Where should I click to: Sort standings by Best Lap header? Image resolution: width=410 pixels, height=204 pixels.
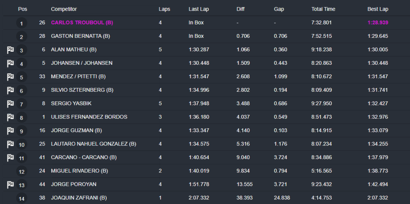[378, 9]
